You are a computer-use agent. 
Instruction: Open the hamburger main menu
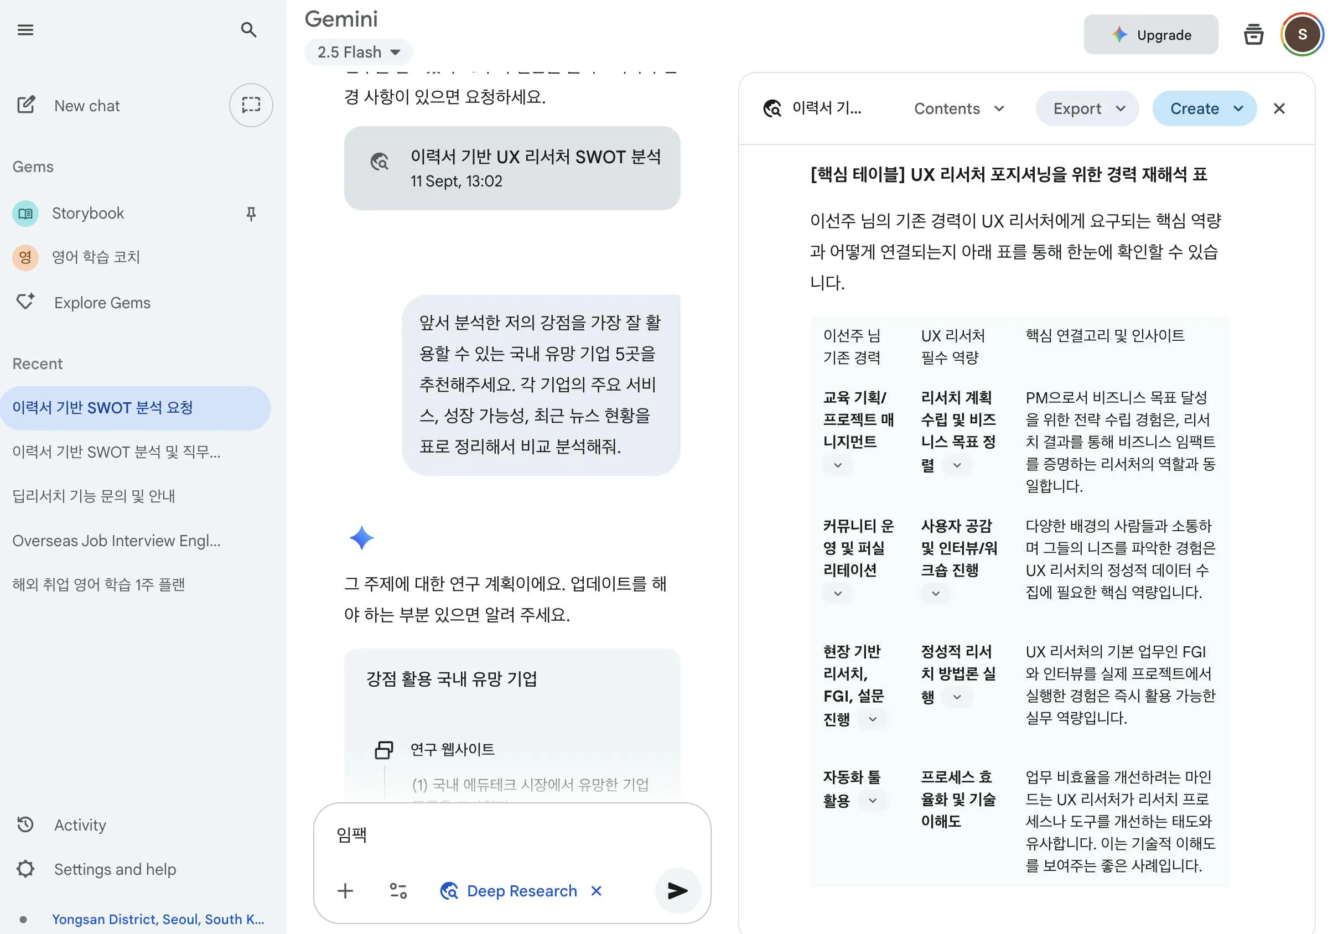click(25, 30)
